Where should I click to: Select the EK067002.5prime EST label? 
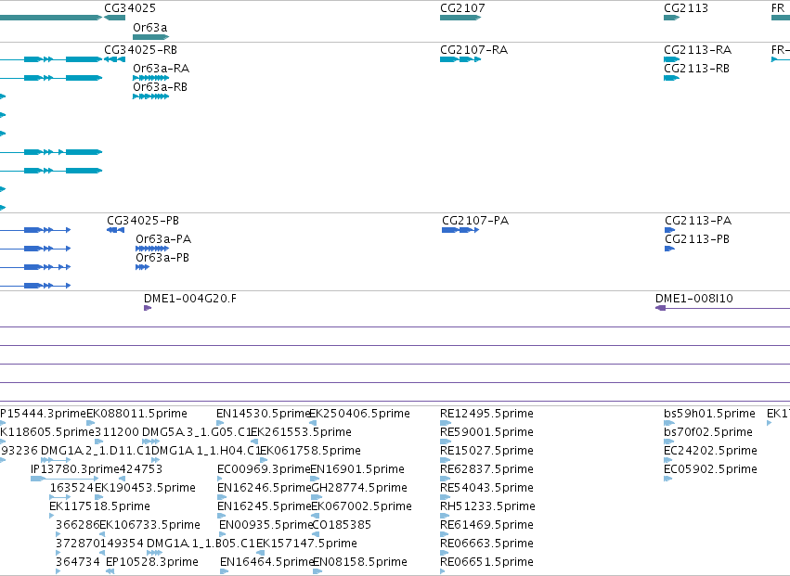[362, 506]
